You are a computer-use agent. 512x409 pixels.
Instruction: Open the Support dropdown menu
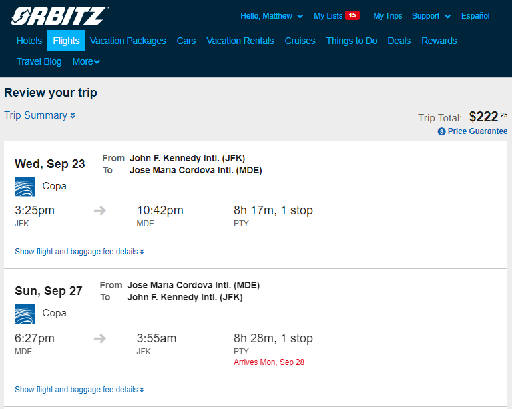431,16
